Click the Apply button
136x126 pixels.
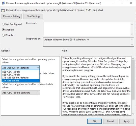(126, 121)
